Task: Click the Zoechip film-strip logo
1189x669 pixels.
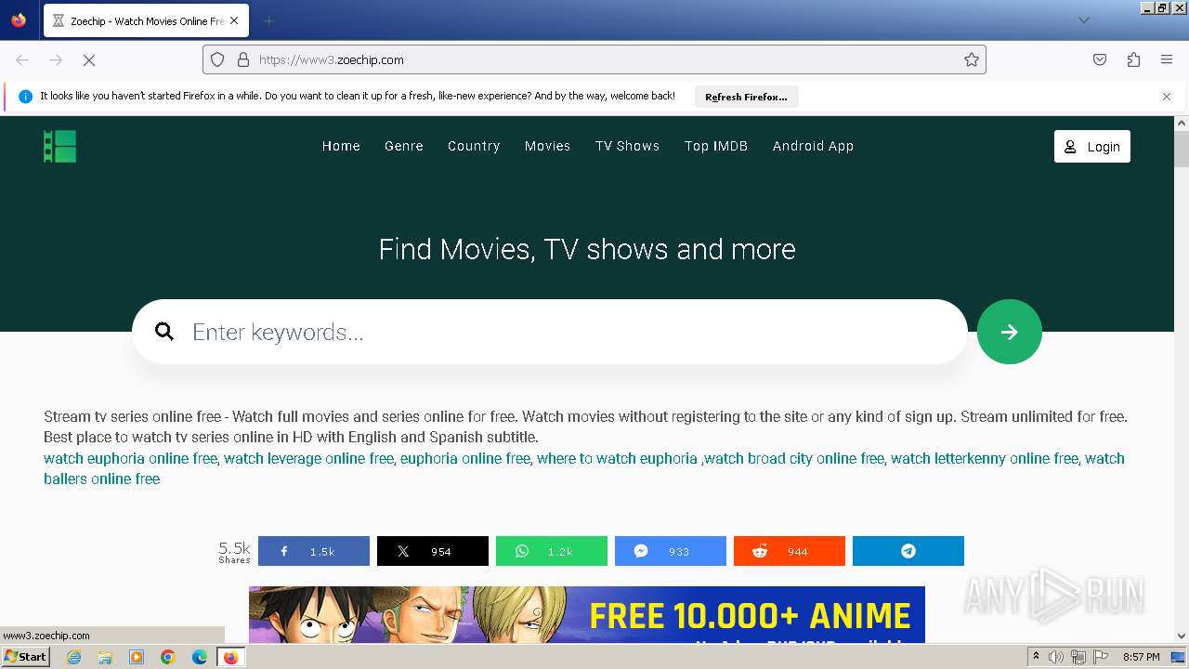Action: (x=59, y=146)
